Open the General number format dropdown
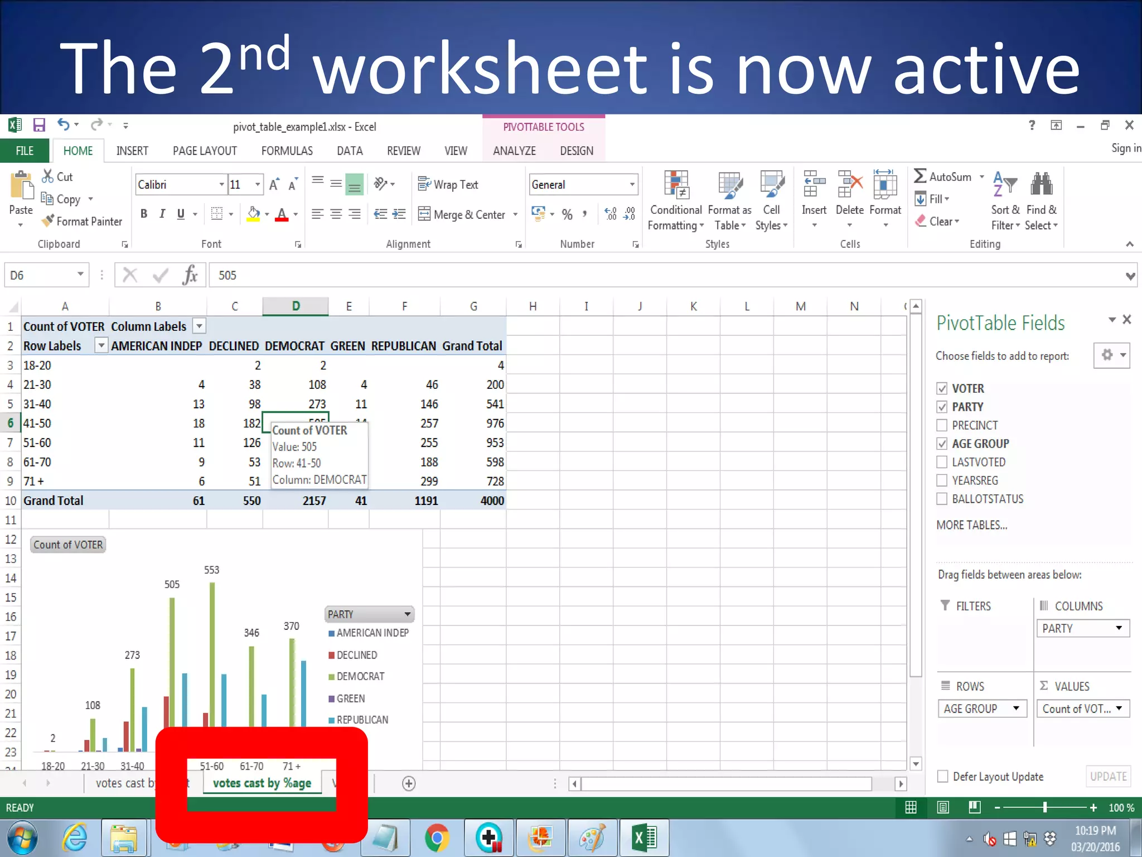This screenshot has height=857, width=1142. pos(632,184)
